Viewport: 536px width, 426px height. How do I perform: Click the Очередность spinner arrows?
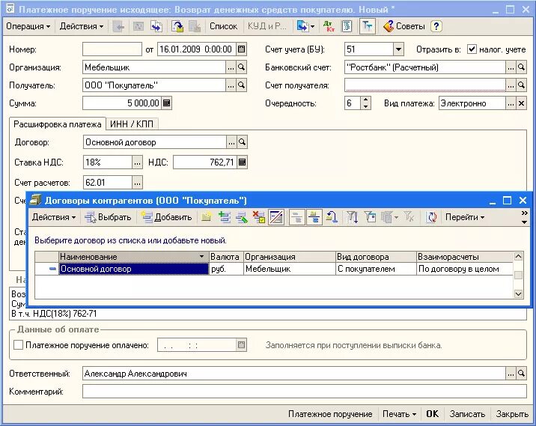tap(365, 103)
